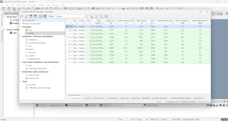The height and width of the screenshot is (121, 228).
Task: Open the Name column filter arrow
Action: pos(77,23)
